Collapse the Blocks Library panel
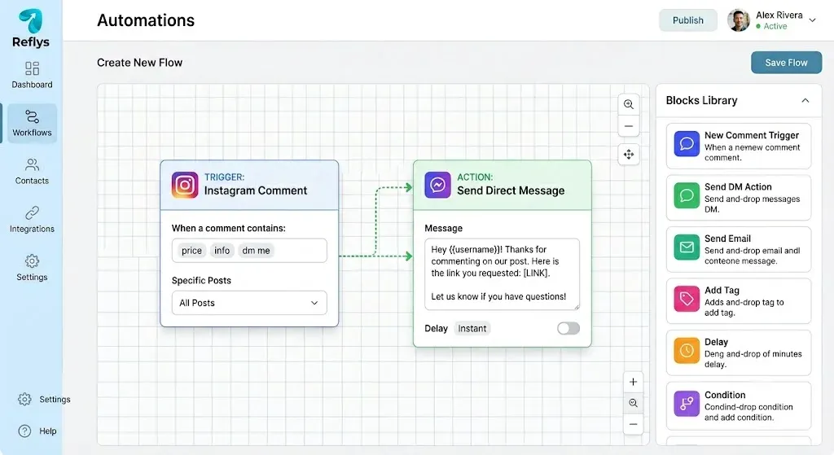Screen dimensions: 834x455 click(x=805, y=100)
